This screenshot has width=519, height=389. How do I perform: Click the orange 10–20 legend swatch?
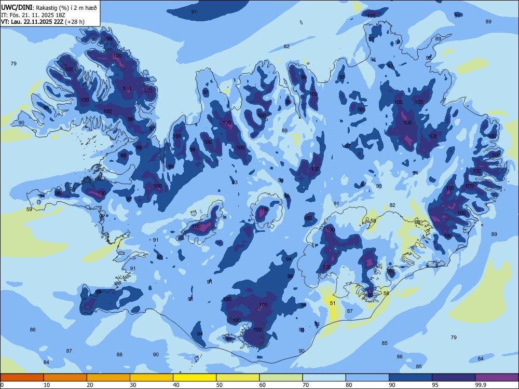[x=65, y=378]
